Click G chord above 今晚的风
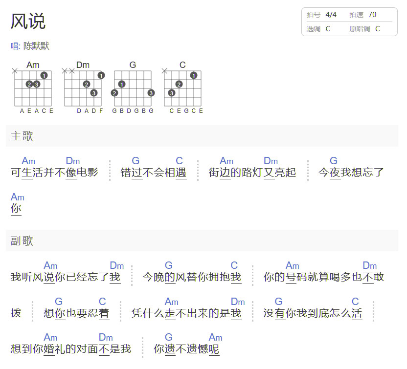This screenshot has height=369, width=407. [169, 265]
